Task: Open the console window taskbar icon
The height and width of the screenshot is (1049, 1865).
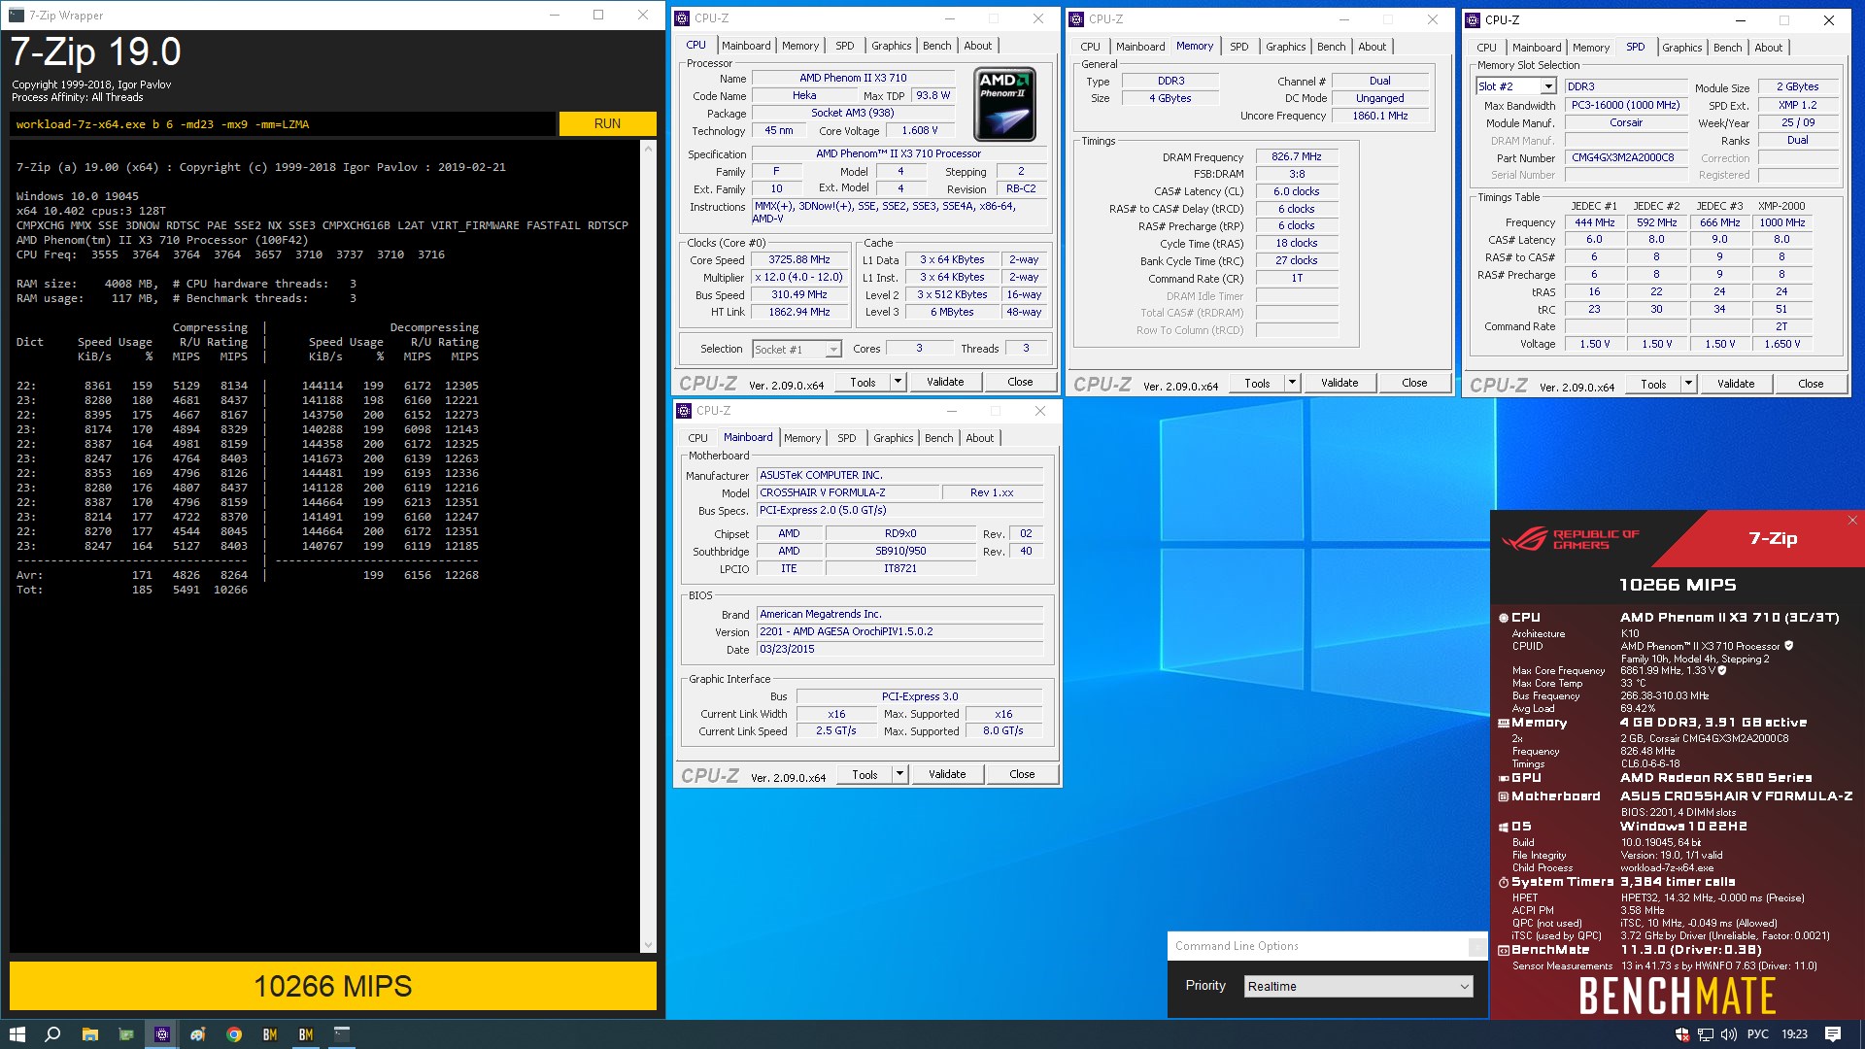Action: [x=342, y=1034]
